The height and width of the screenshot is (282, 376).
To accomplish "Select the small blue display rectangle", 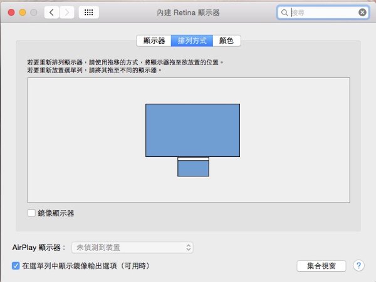I will 193,169.
